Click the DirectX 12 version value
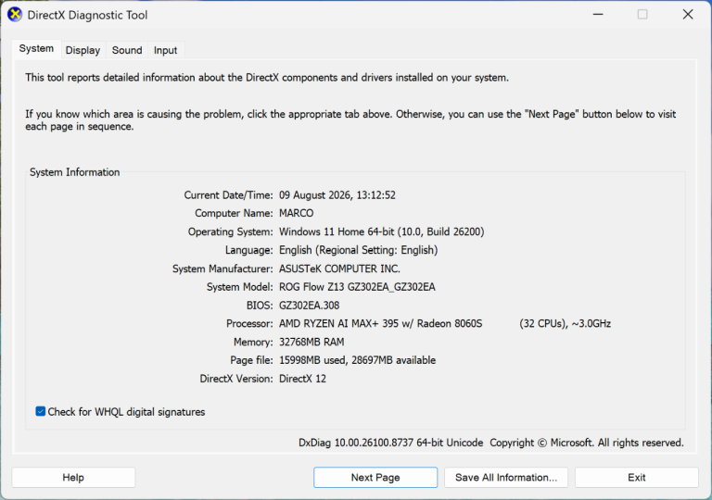This screenshot has height=500, width=712. coord(302,379)
